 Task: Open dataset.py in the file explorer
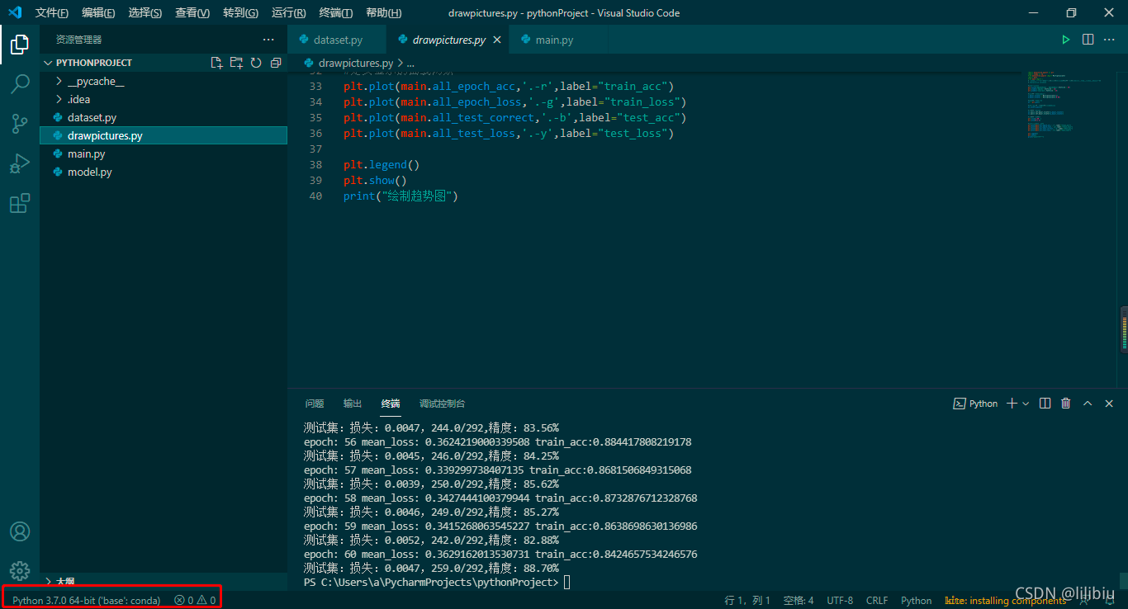[164, 117]
